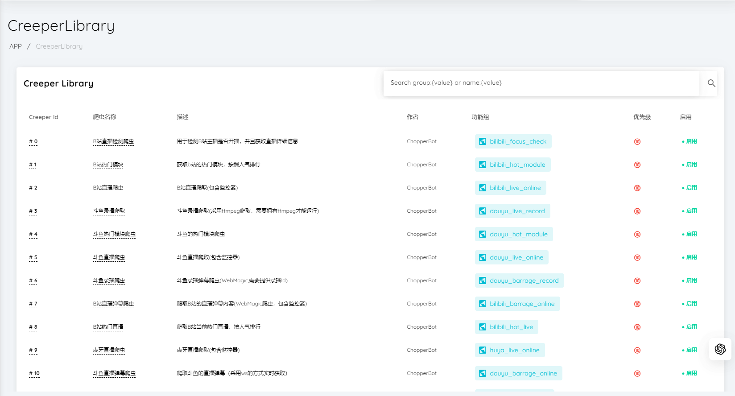Toggle the 启用 status in row # 7
Viewport: 735px width, 396px height.
(690, 304)
